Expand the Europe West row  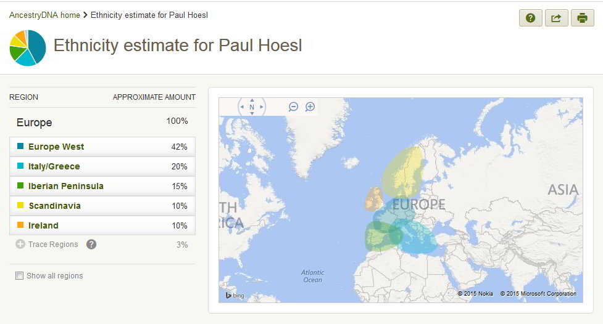coord(102,147)
